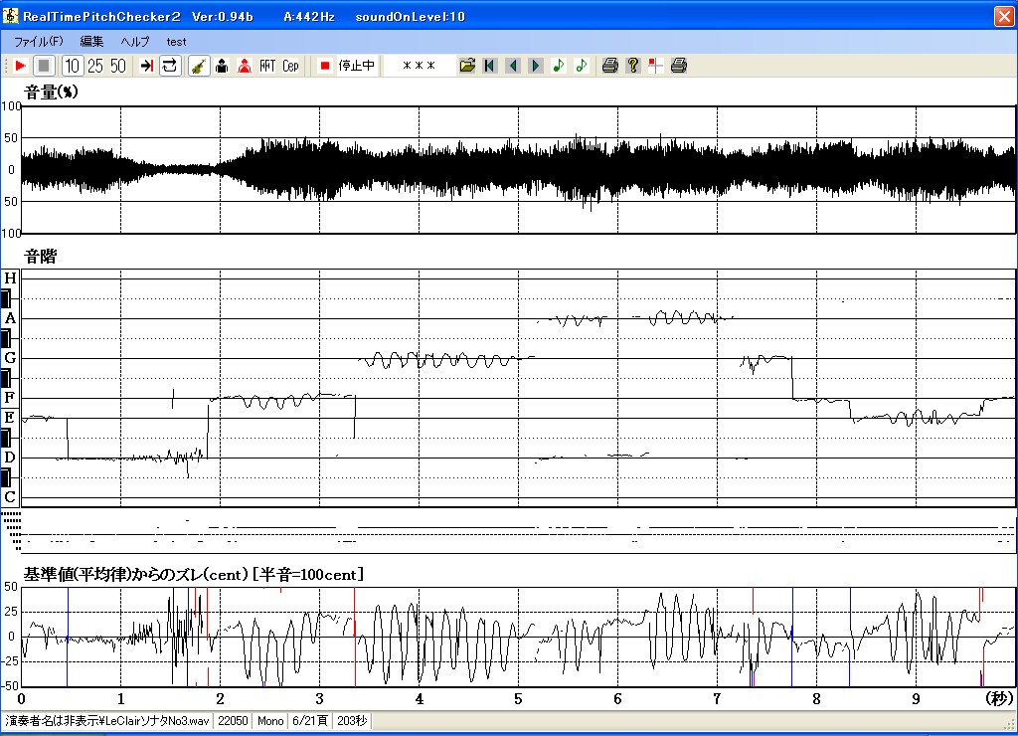Jump to the first page icon
This screenshot has height=736, width=1018.
click(x=490, y=66)
